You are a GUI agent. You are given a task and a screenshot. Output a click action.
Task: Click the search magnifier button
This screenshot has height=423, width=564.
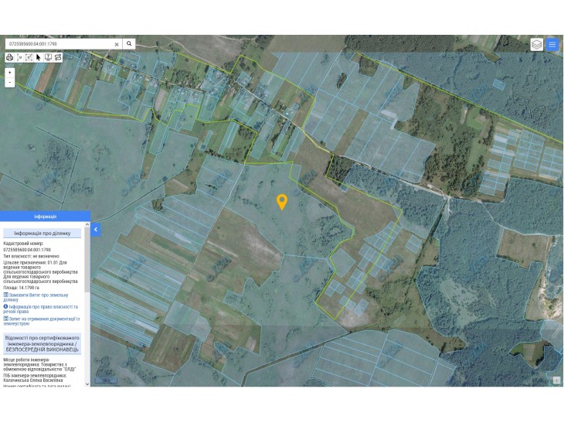pyautogui.click(x=129, y=44)
